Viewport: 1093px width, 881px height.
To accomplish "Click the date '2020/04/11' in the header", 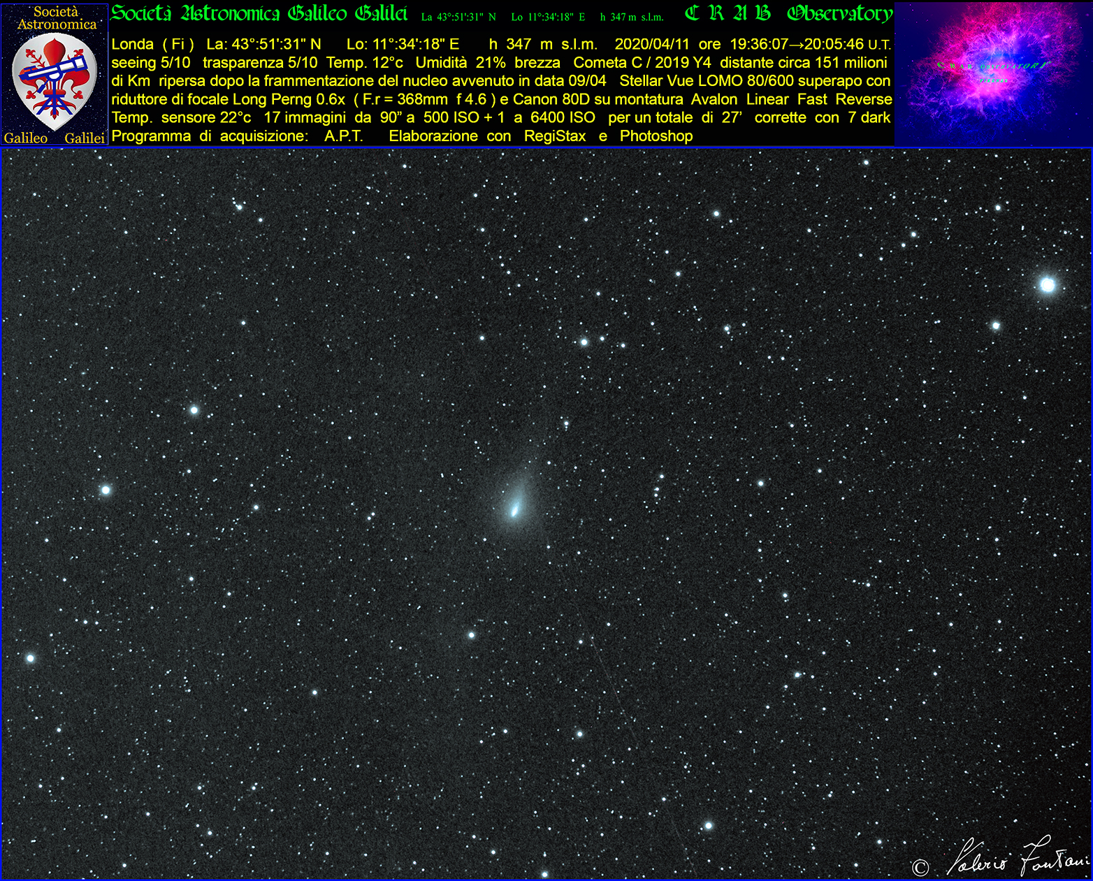I will point(651,44).
